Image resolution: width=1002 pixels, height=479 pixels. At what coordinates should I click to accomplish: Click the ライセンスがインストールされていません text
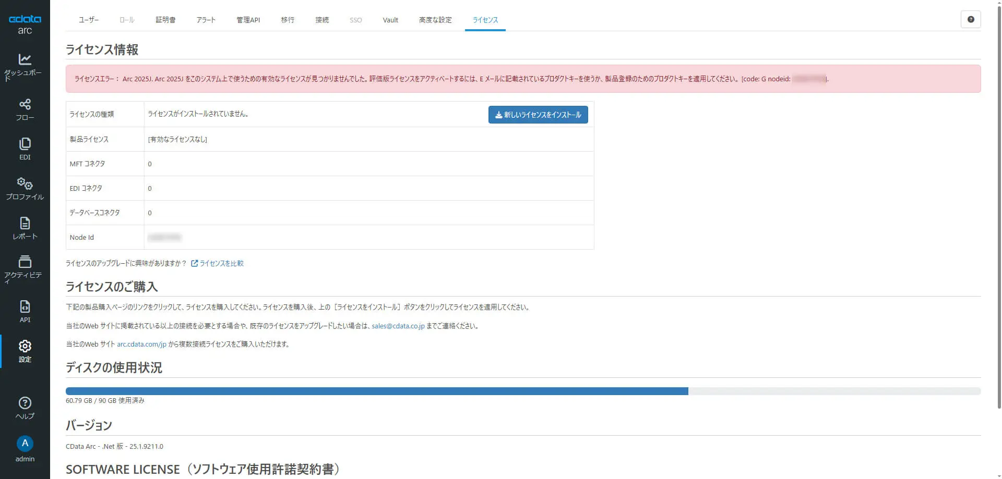(x=198, y=114)
